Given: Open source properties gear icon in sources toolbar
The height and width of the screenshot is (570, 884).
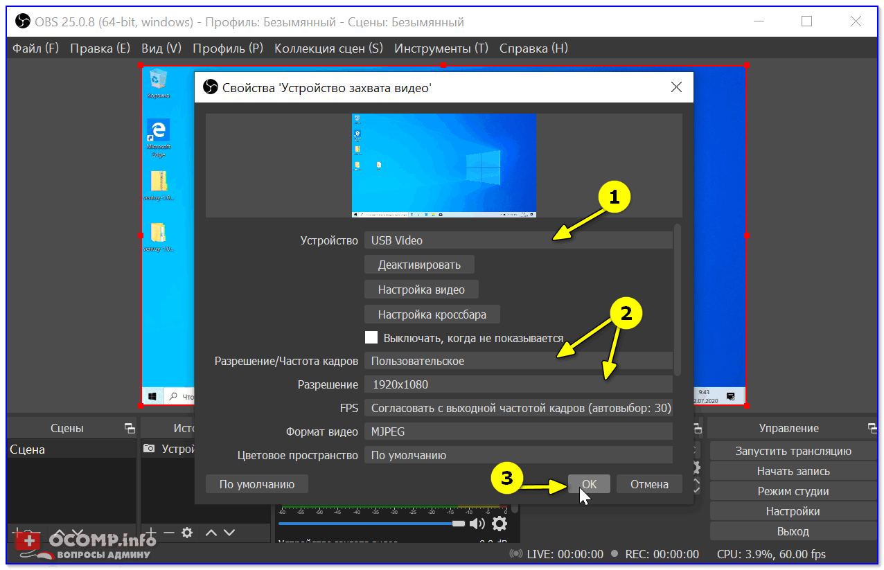Looking at the screenshot, I should [x=187, y=533].
